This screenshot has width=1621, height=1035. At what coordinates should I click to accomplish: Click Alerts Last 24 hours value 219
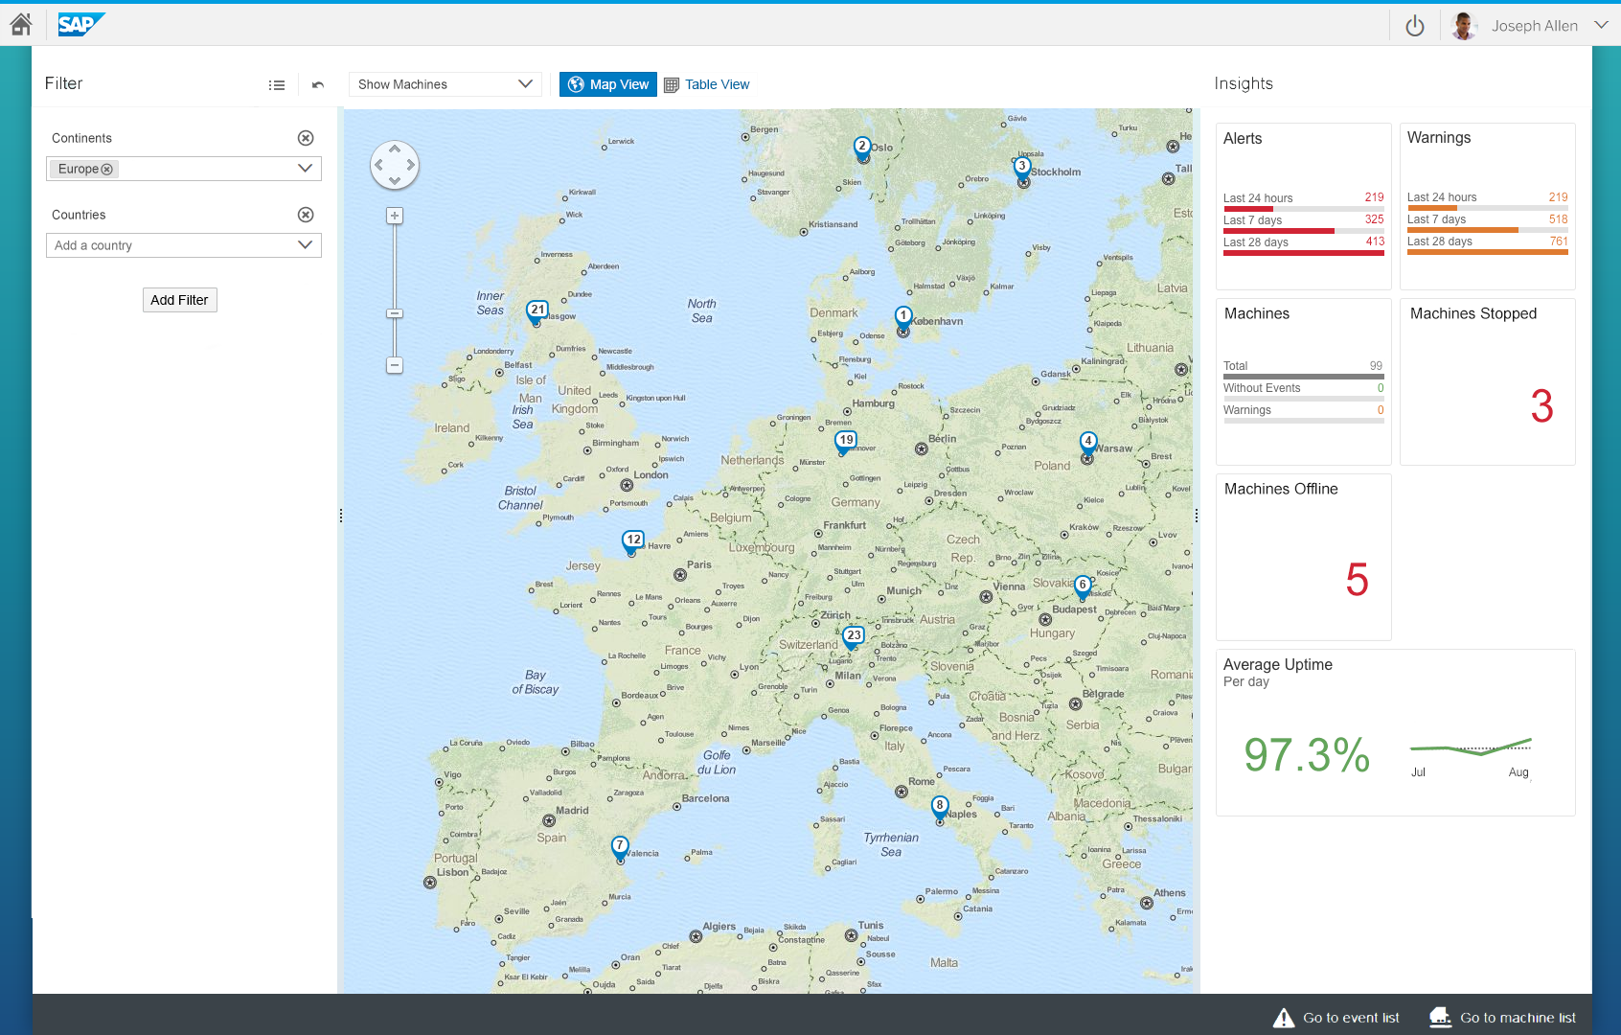[1374, 197]
